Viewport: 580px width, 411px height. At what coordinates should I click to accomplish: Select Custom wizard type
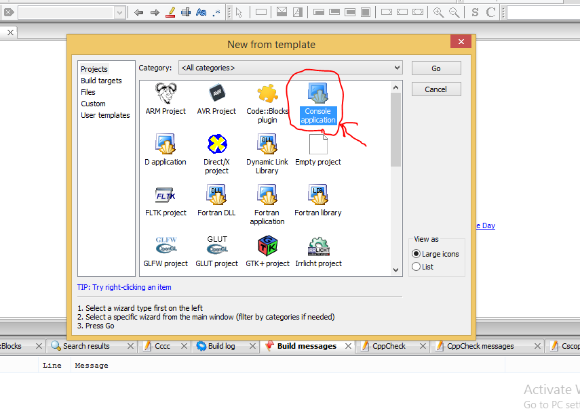click(93, 104)
